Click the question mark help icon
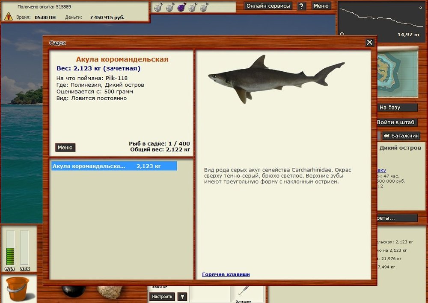The image size is (428, 303). click(302, 6)
